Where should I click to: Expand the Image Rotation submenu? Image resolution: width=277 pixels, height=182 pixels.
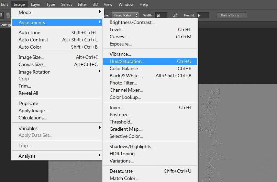pyautogui.click(x=57, y=72)
